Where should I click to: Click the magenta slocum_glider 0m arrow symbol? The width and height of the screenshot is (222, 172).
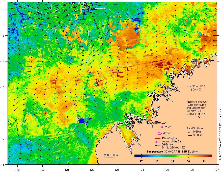[158, 142]
